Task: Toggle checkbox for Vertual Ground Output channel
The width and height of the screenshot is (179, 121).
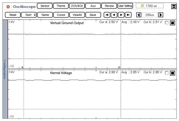Action: (x=167, y=23)
